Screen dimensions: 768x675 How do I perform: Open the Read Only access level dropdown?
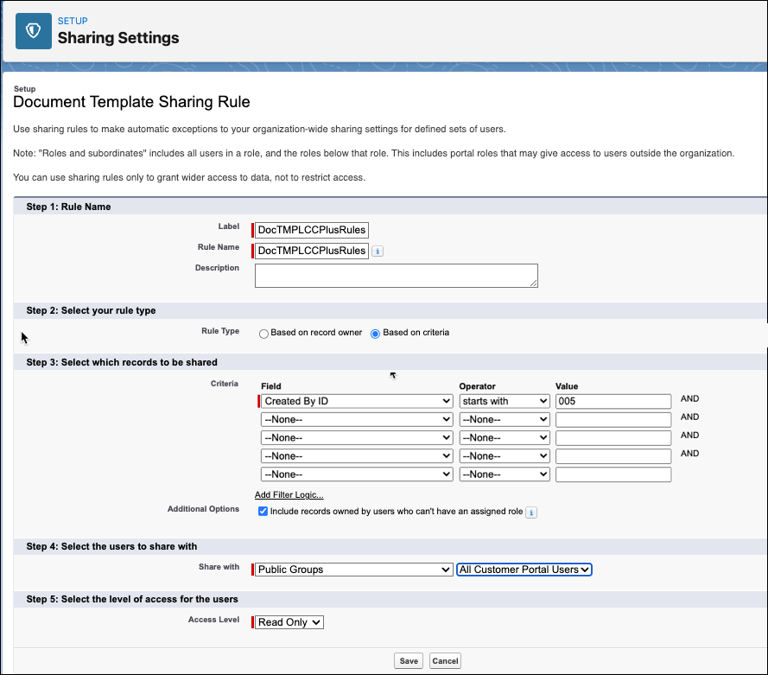click(x=289, y=622)
